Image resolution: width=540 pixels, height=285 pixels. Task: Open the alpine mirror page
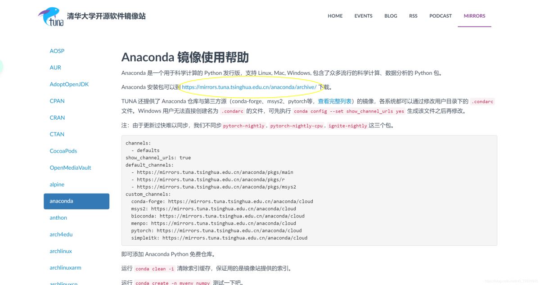[x=57, y=184]
